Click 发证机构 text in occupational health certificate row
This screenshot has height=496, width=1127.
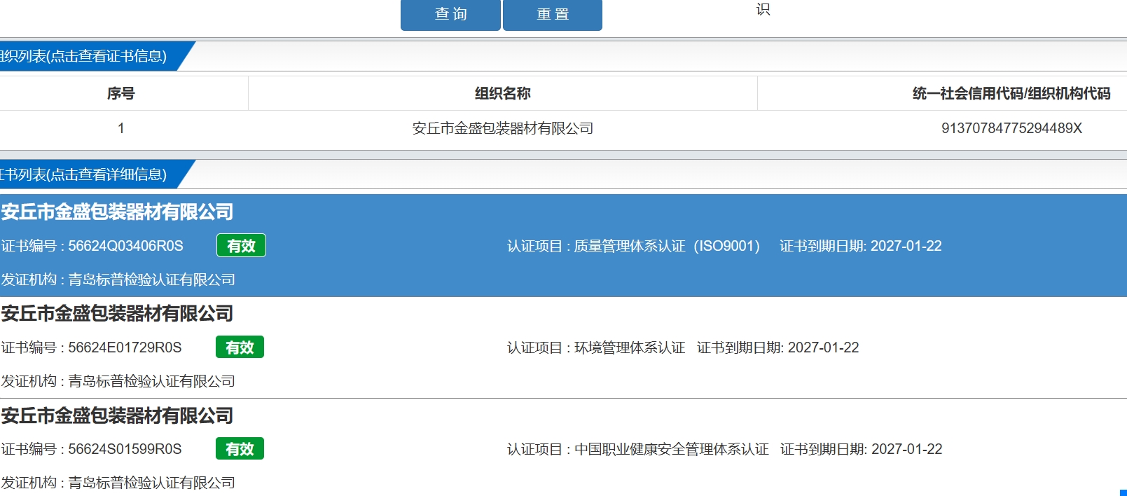118,483
